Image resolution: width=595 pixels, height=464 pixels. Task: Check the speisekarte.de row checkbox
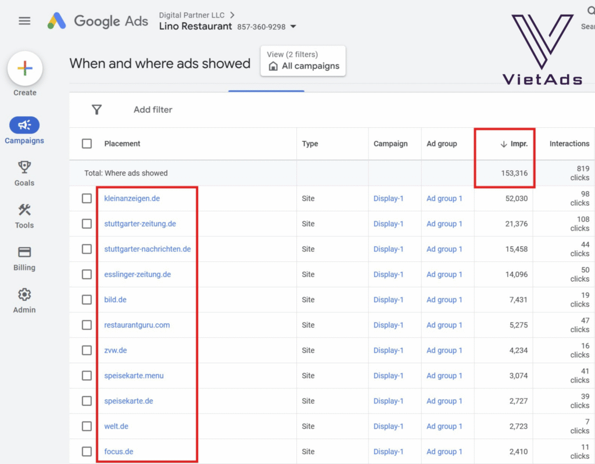click(x=87, y=401)
